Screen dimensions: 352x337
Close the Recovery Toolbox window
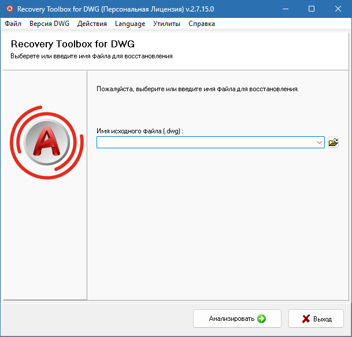(x=338, y=9)
